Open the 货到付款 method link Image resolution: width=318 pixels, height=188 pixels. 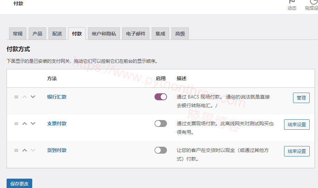(57, 150)
